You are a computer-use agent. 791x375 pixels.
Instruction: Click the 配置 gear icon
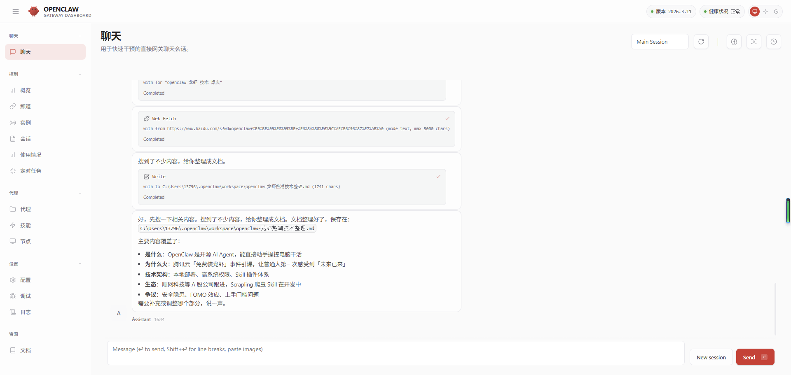tap(13, 280)
